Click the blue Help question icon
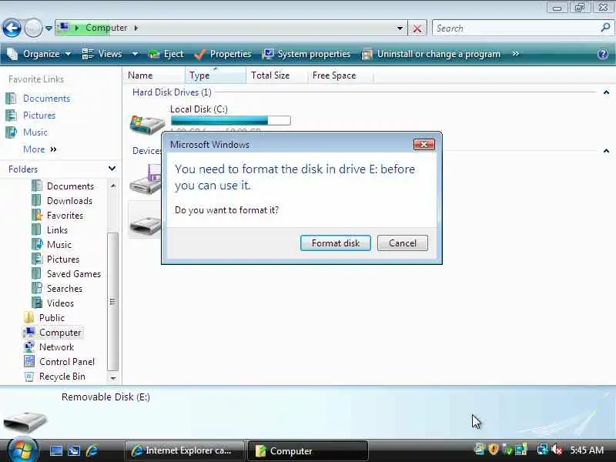The width and height of the screenshot is (616, 462). point(603,54)
